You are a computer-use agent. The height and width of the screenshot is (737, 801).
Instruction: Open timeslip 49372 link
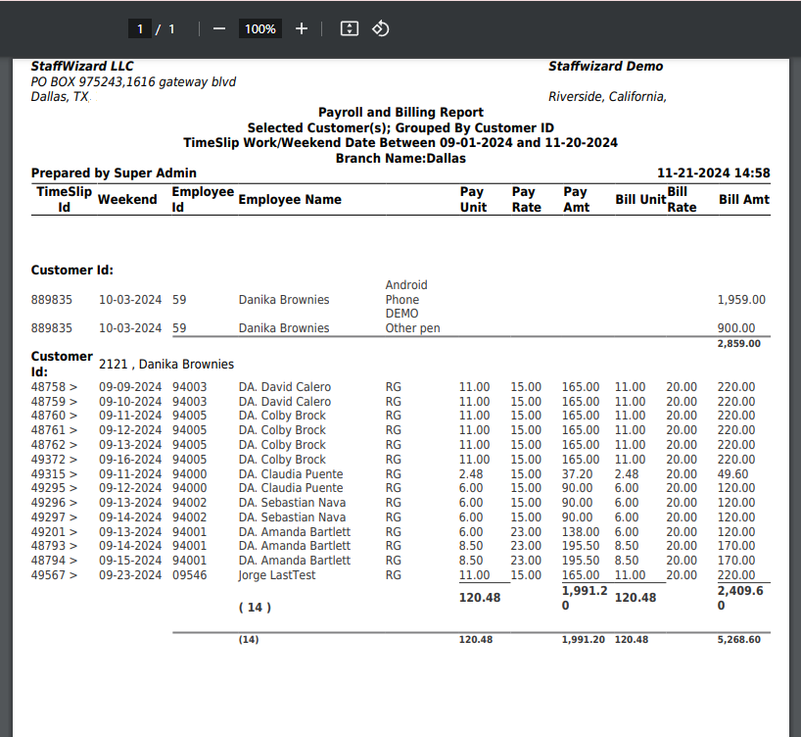(54, 460)
